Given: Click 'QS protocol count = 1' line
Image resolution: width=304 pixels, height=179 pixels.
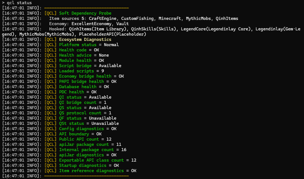Looking at the screenshot, I should [x=85, y=112].
